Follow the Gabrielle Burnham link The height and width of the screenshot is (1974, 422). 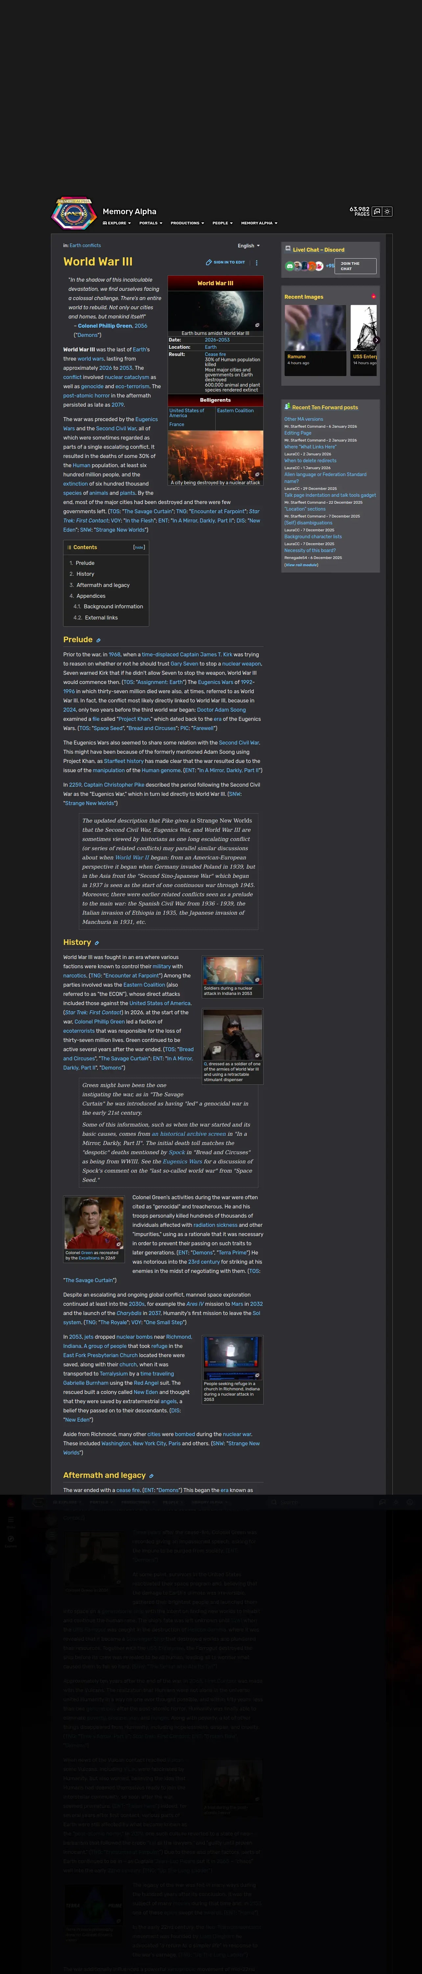86,1383
